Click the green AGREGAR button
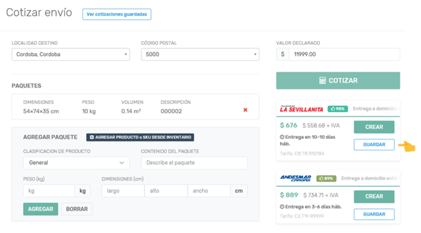The image size is (421, 233). [40, 209]
